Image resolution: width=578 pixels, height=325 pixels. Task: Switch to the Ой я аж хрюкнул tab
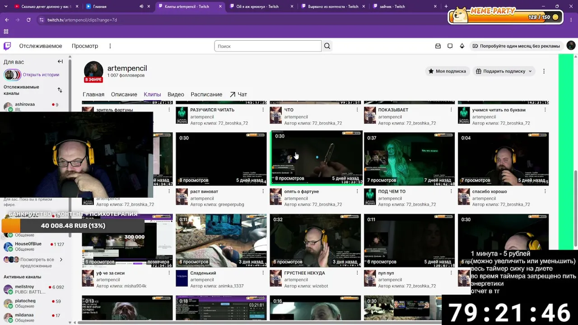[x=261, y=6]
